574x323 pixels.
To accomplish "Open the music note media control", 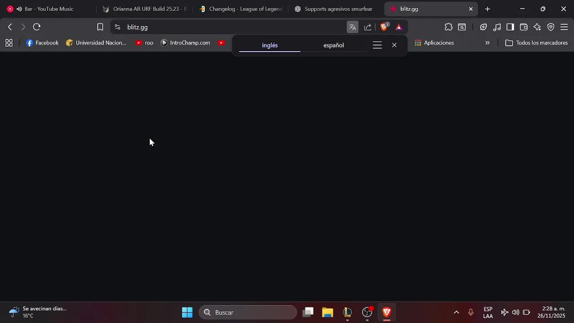I will [x=497, y=27].
